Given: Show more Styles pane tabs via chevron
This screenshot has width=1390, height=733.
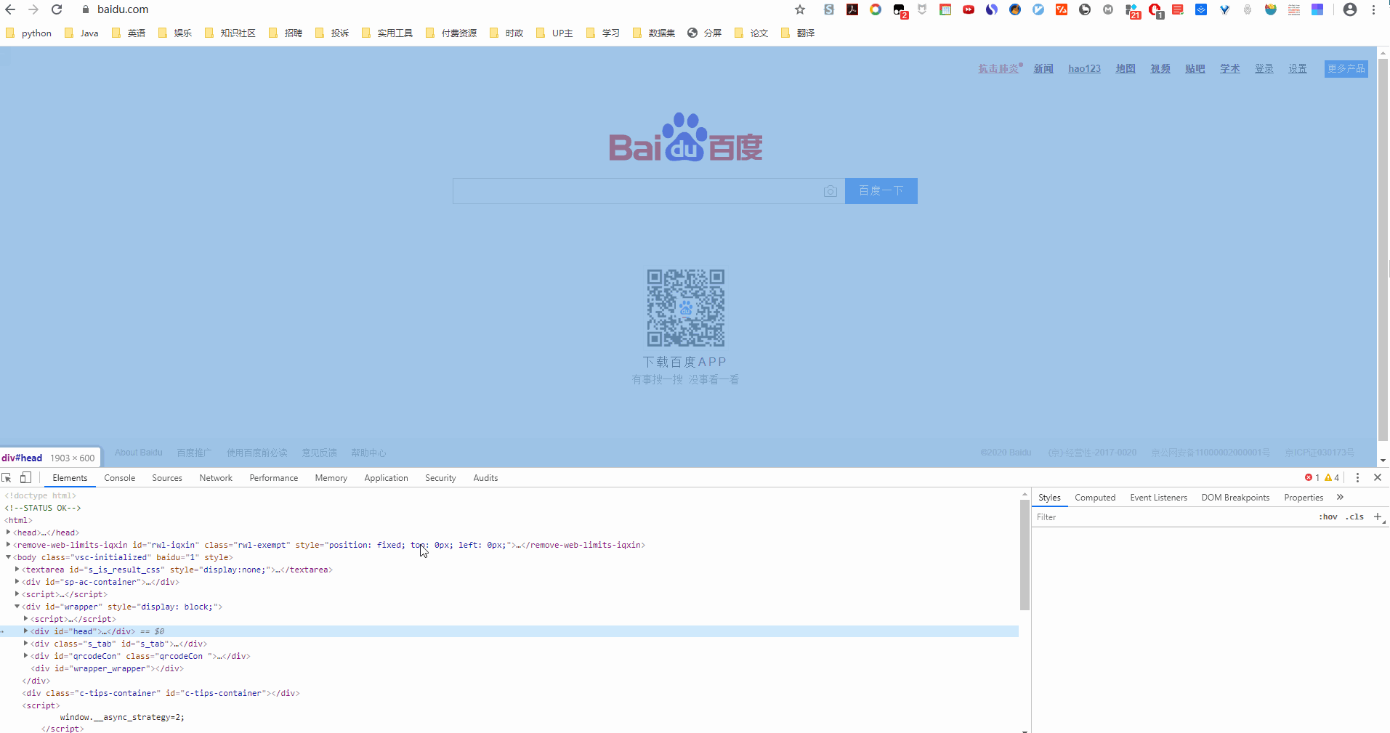Looking at the screenshot, I should pos(1340,497).
